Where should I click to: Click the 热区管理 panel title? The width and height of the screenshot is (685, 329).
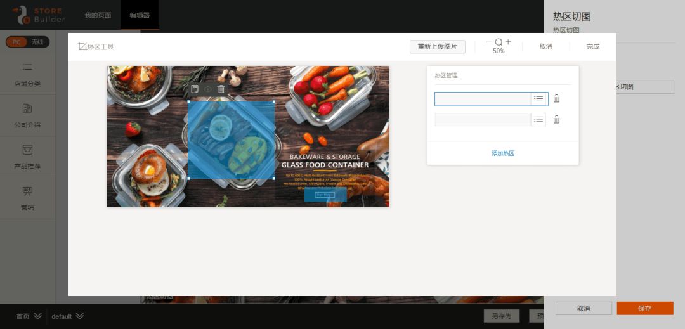pyautogui.click(x=446, y=75)
